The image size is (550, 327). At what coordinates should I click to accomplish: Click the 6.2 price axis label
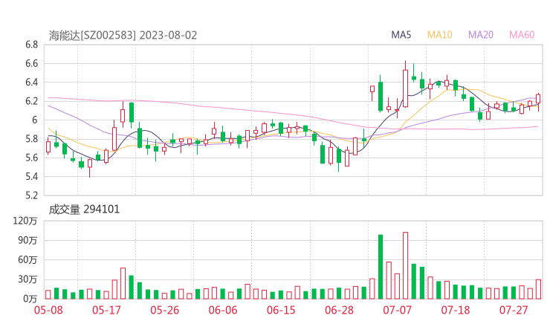tap(31, 101)
